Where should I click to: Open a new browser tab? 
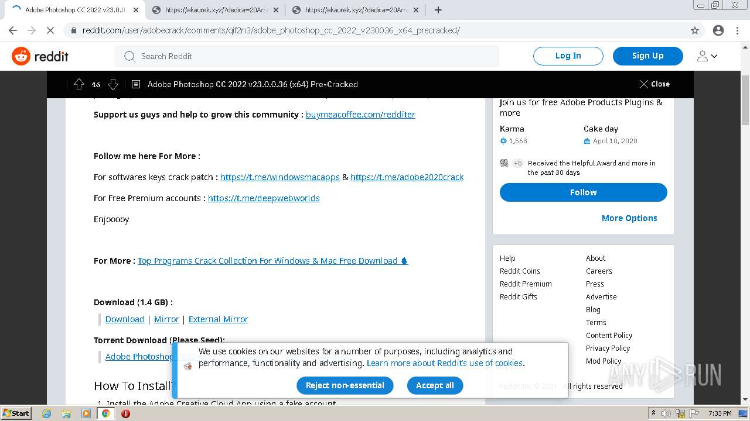[x=438, y=10]
